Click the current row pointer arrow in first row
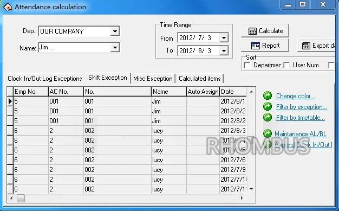 coord(10,101)
